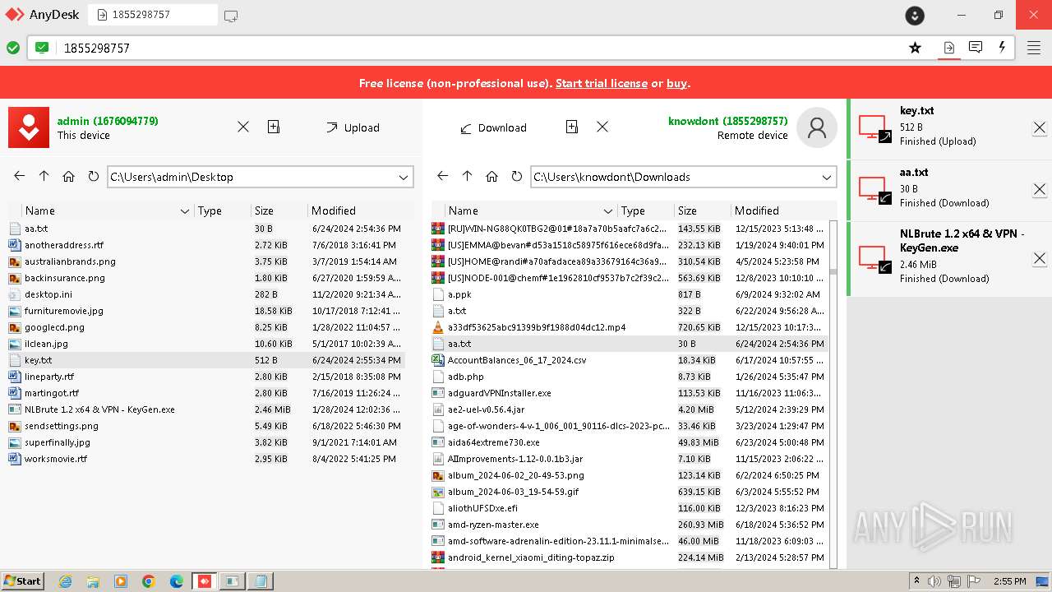Open Internet Explorer from the taskbar
The height and width of the screenshot is (592, 1052).
pos(65,581)
